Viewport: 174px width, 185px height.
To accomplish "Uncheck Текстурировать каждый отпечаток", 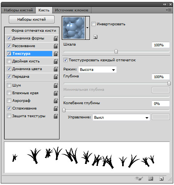I will (65, 60).
